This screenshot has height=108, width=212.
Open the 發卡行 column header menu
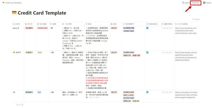click(x=30, y=24)
